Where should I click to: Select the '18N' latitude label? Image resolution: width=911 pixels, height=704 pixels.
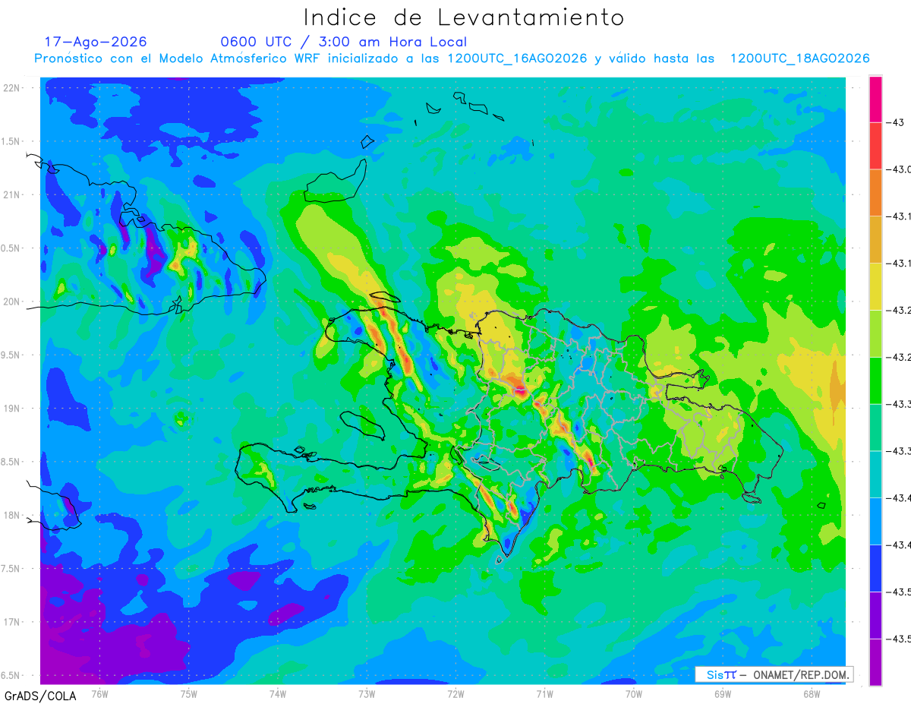pos(11,516)
